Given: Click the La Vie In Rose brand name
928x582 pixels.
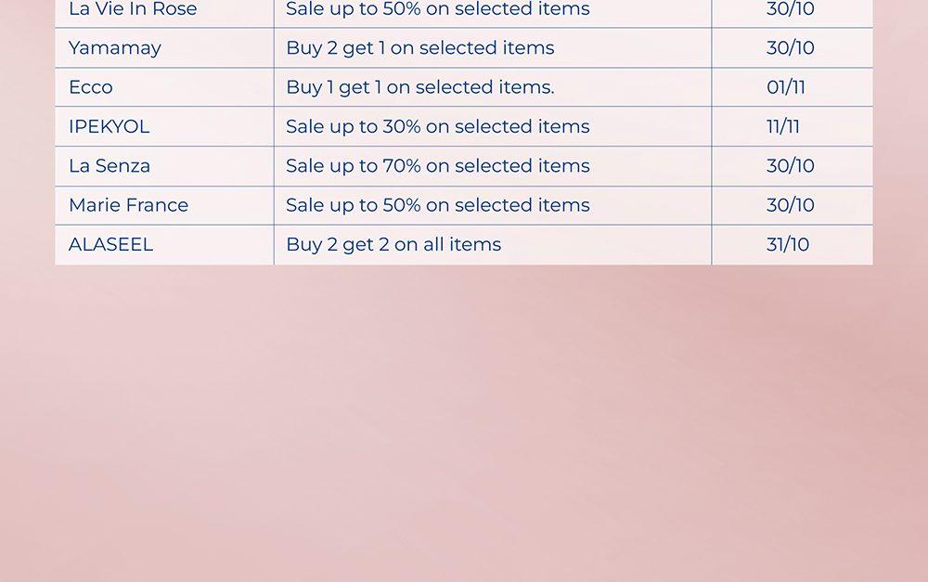Looking at the screenshot, I should [133, 9].
